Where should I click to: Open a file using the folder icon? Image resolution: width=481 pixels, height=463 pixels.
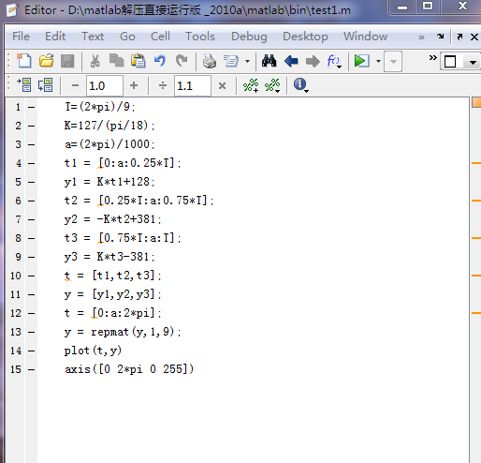pyautogui.click(x=46, y=61)
